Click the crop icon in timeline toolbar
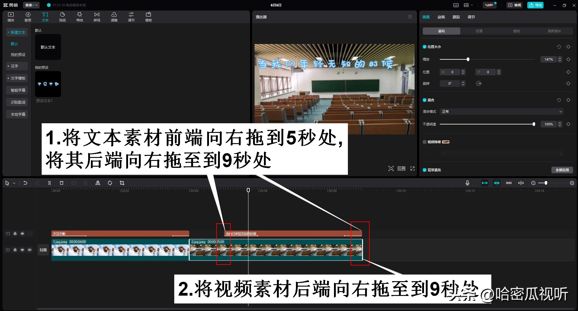Screen dimensions: 578x311 [122, 183]
